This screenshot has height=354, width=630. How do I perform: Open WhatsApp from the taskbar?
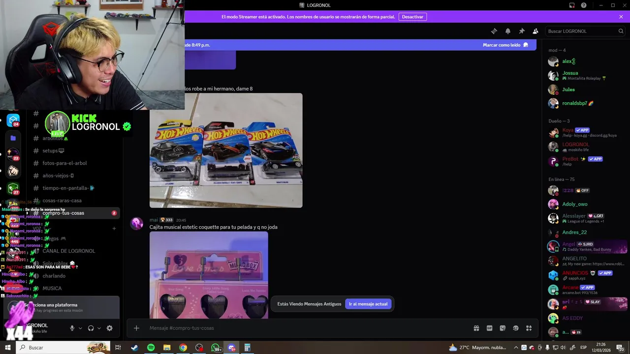(x=216, y=348)
